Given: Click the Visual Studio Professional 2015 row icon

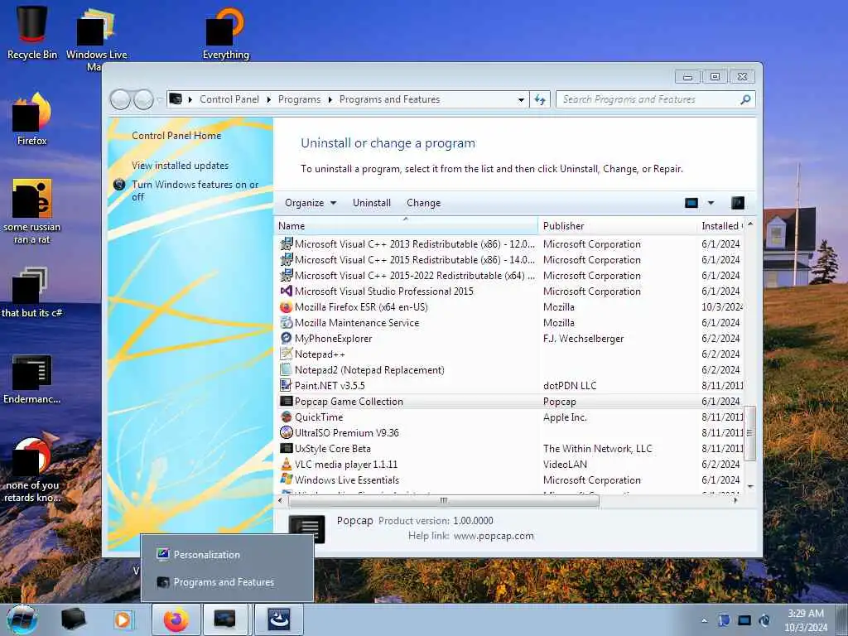Looking at the screenshot, I should [286, 291].
